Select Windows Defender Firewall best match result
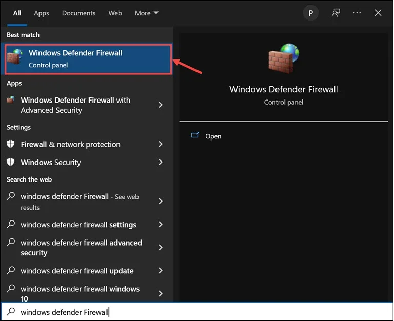This screenshot has height=321, width=394. tap(88, 59)
